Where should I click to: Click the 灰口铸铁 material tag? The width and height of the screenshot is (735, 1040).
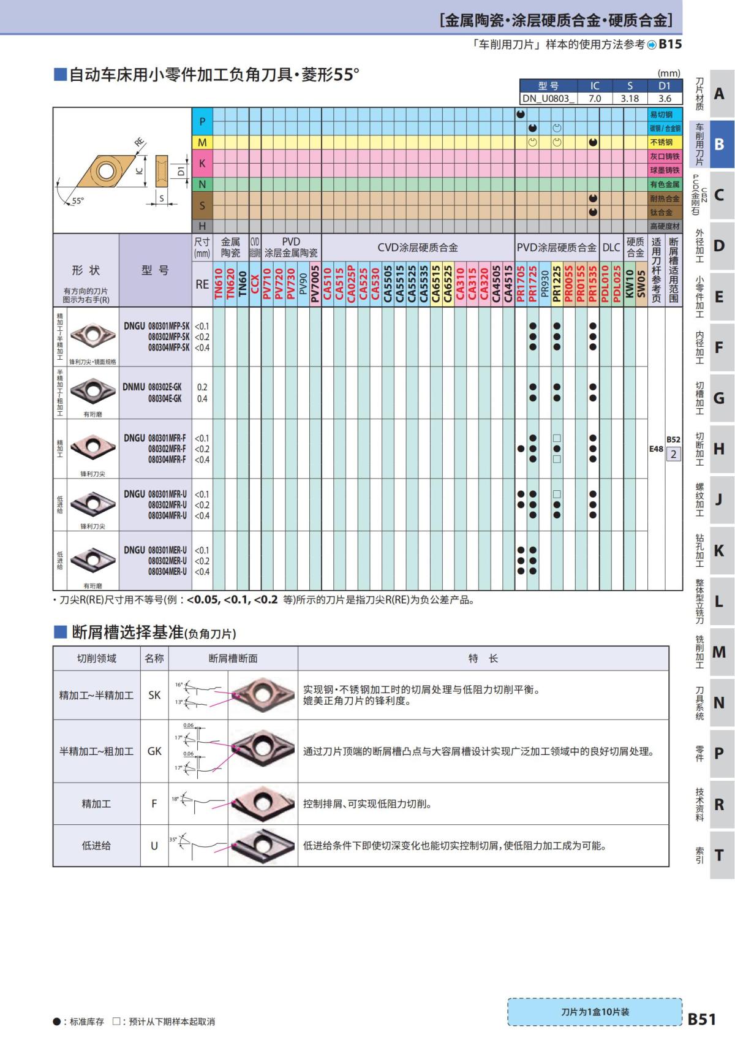(665, 156)
